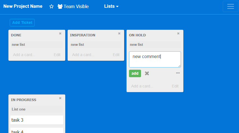Star the New Project Name board
The width and height of the screenshot is (239, 133).
(x=51, y=6)
